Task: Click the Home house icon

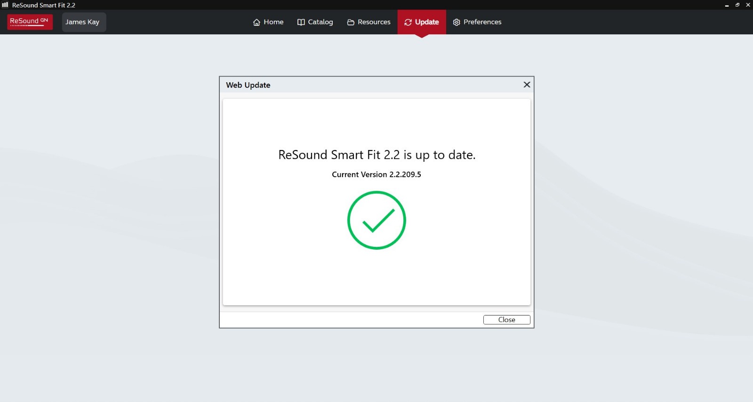Action: coord(256,22)
